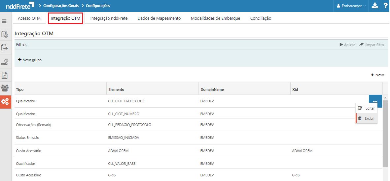Viewport: 390px width, 181px height.
Task: Click the hand with coin payment icon
Action: pos(5,62)
